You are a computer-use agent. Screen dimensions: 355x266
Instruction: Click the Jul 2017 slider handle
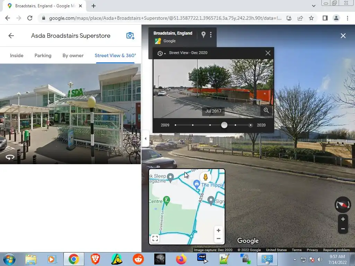point(224,125)
